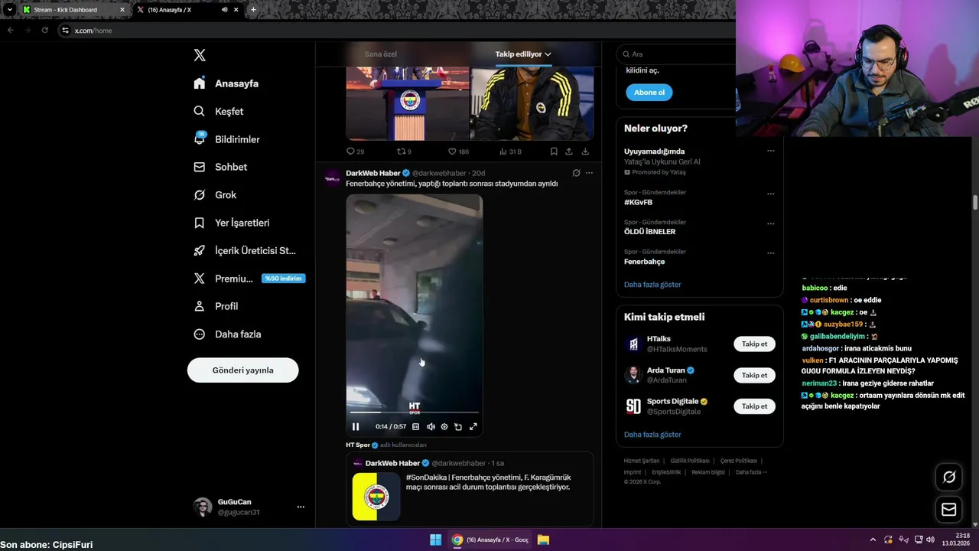Open taskbar volume control

coord(930,540)
